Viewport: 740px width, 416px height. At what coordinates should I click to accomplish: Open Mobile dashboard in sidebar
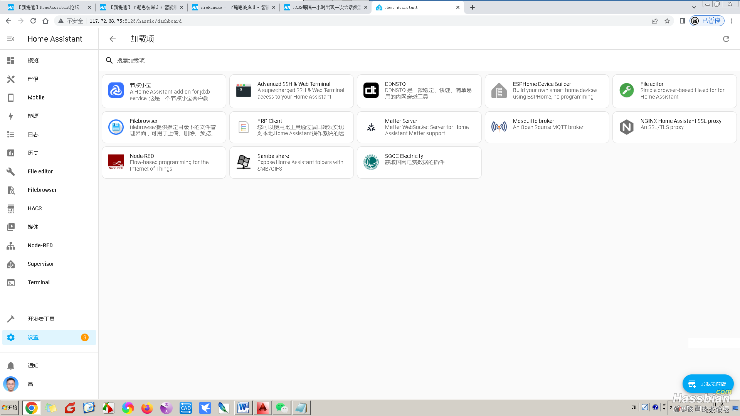pos(49,97)
